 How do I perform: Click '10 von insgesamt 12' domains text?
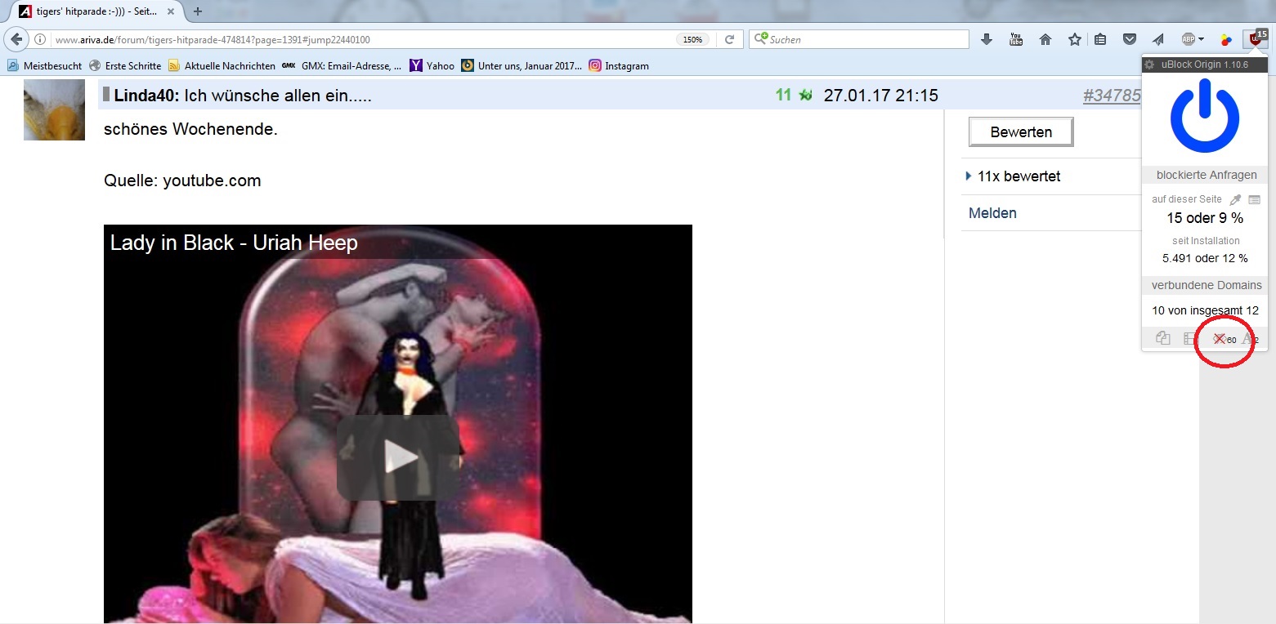1205,310
